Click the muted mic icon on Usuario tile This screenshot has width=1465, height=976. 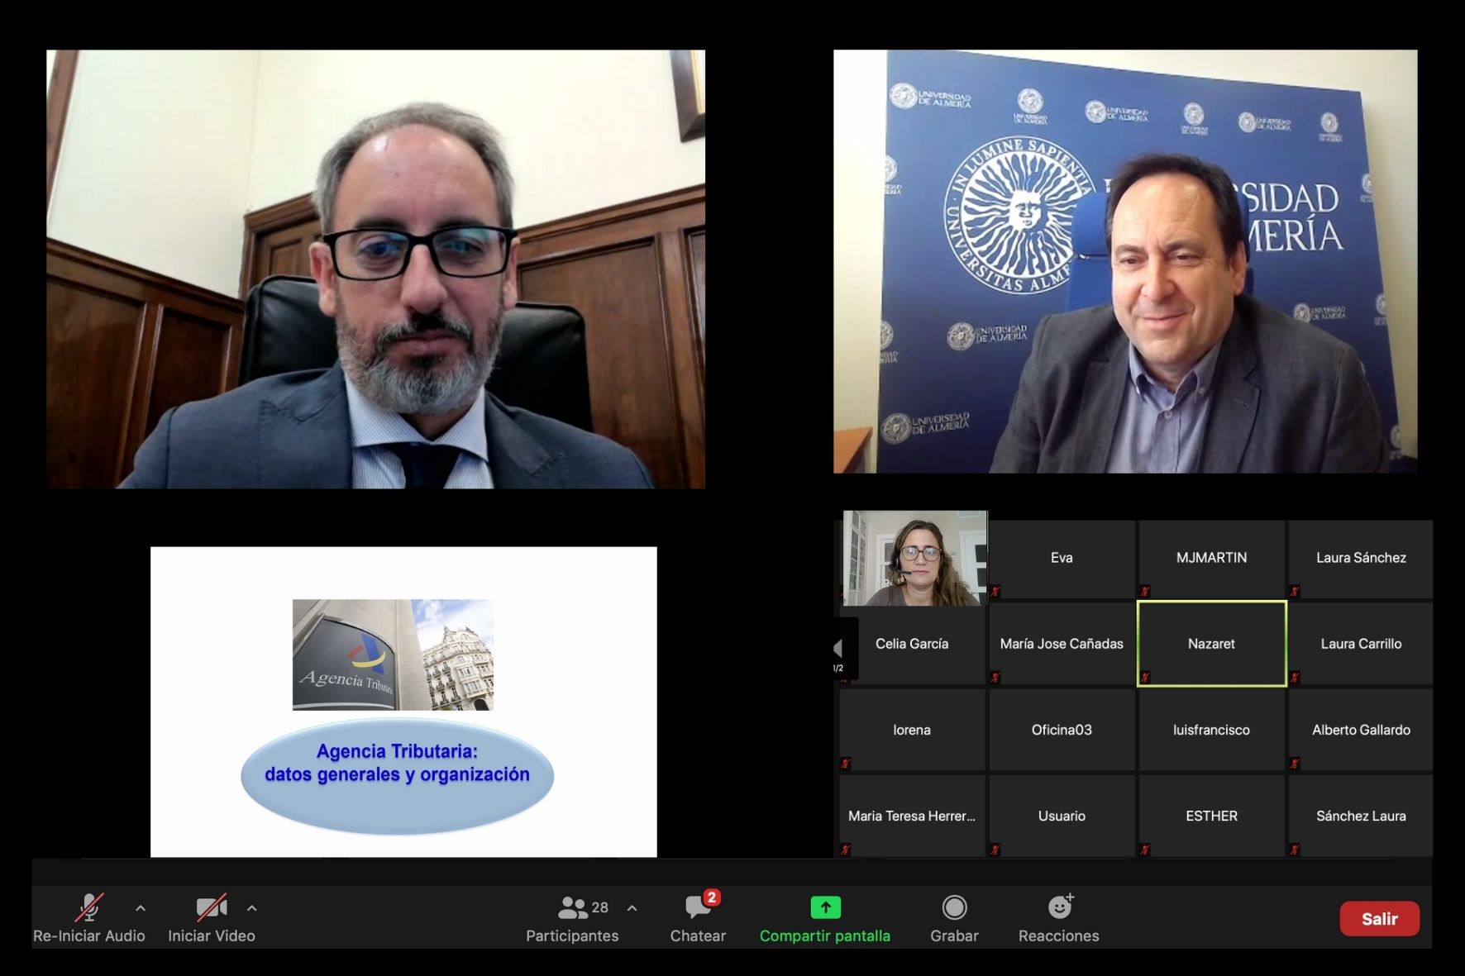click(x=995, y=850)
